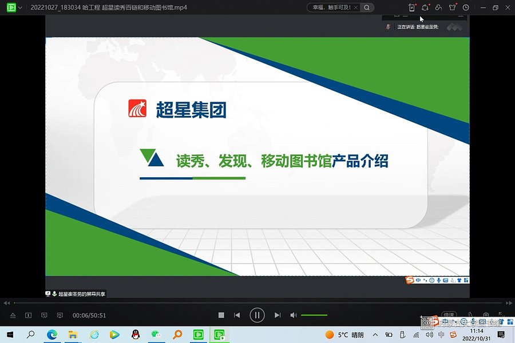Click the battery icon in system tray
The image size is (515, 343).
coord(389,335)
